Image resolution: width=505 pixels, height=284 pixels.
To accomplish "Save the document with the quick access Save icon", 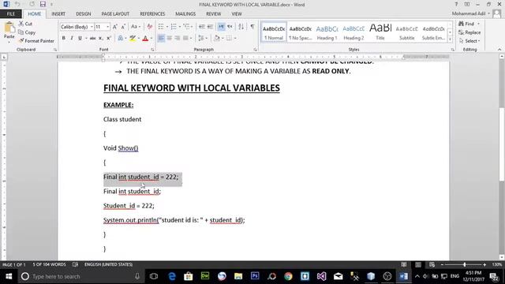I will (43, 4).
